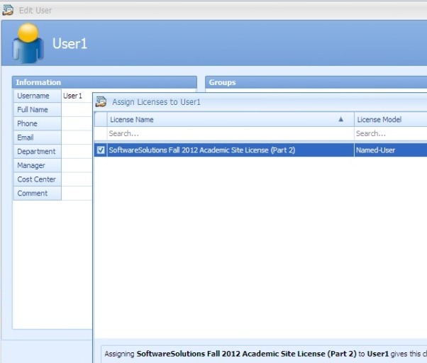Viewport: 427px width, 363px height.
Task: Click the Username value User1 field
Action: pyautogui.click(x=77, y=96)
